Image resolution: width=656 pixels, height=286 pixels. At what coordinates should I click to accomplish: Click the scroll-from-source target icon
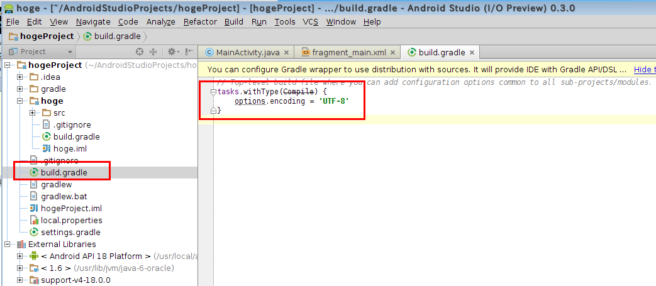pos(140,52)
